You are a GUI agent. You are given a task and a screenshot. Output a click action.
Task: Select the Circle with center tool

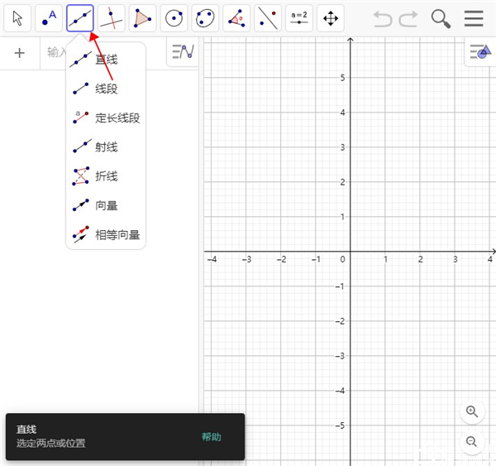[x=174, y=17]
